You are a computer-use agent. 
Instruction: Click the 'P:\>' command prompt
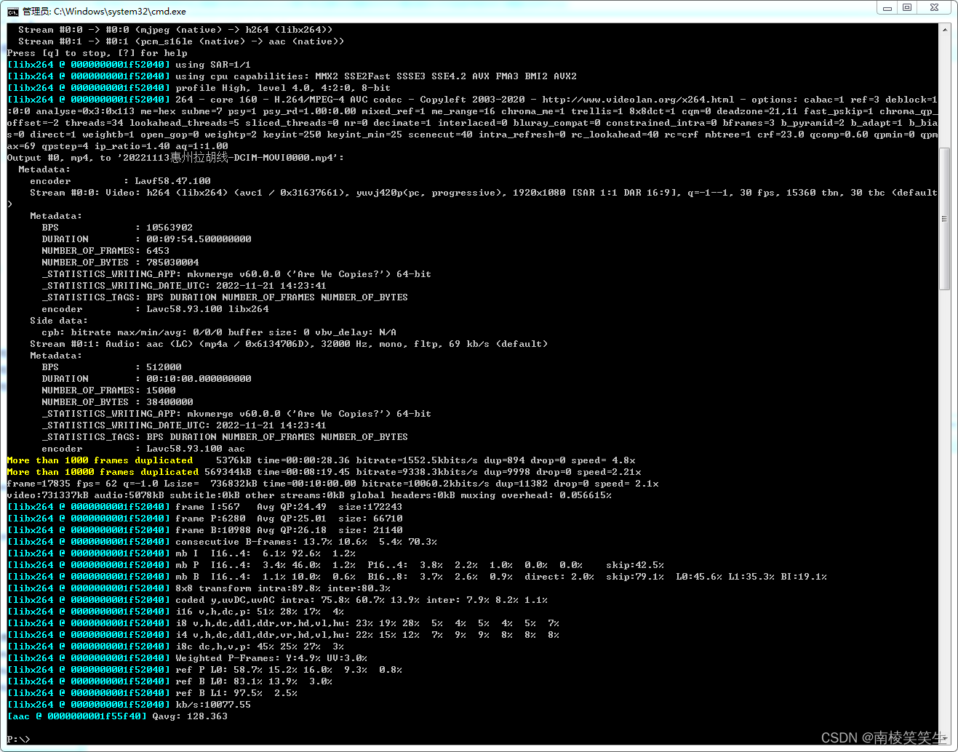(x=18, y=740)
